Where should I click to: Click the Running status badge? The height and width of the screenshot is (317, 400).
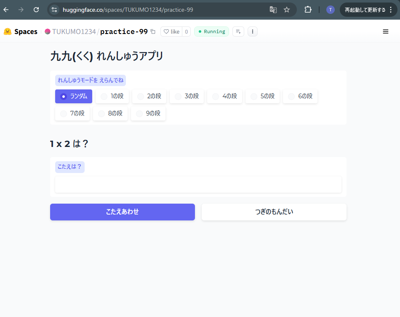click(x=211, y=31)
